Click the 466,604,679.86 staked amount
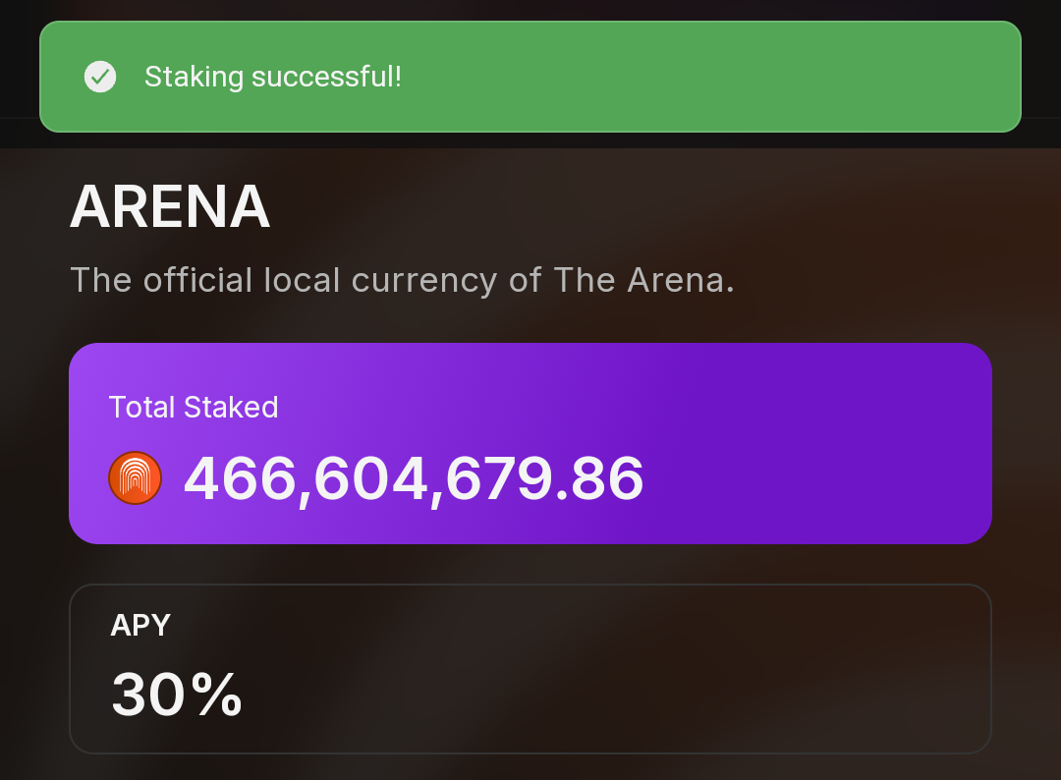This screenshot has height=780, width=1061. [414, 479]
